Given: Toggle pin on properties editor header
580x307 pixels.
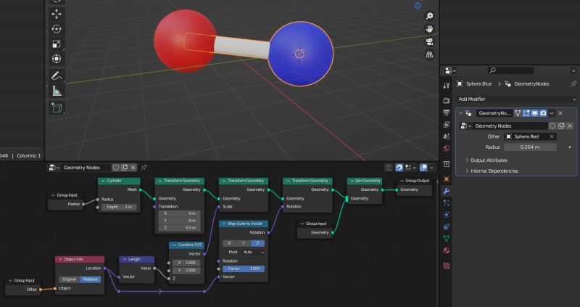Looking at the screenshot, I should tap(573, 83).
